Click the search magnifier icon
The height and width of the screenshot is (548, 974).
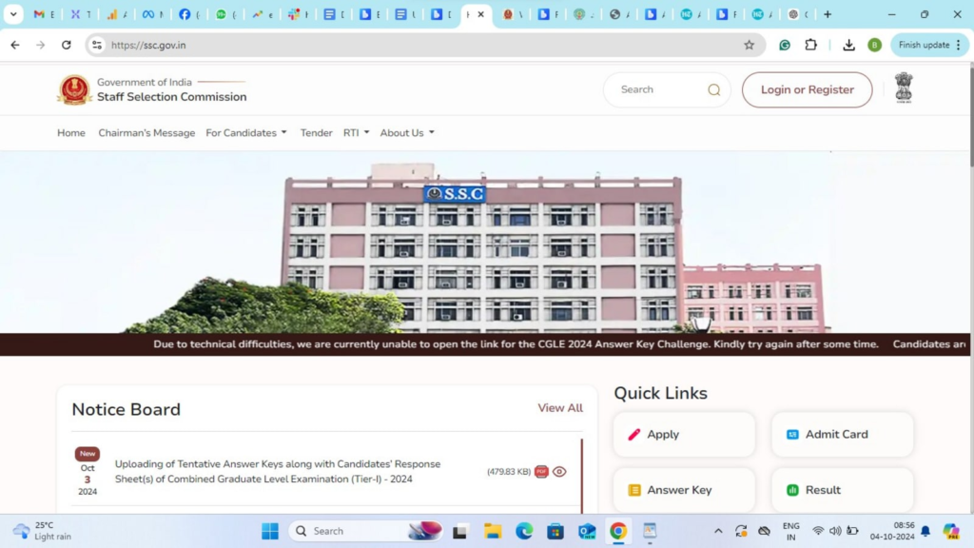[713, 88]
